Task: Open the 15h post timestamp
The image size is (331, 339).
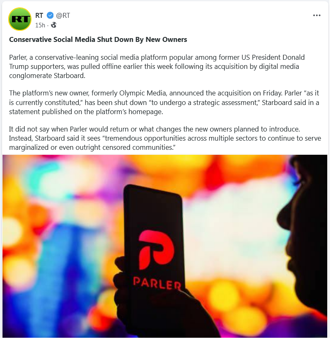Action: click(x=40, y=25)
